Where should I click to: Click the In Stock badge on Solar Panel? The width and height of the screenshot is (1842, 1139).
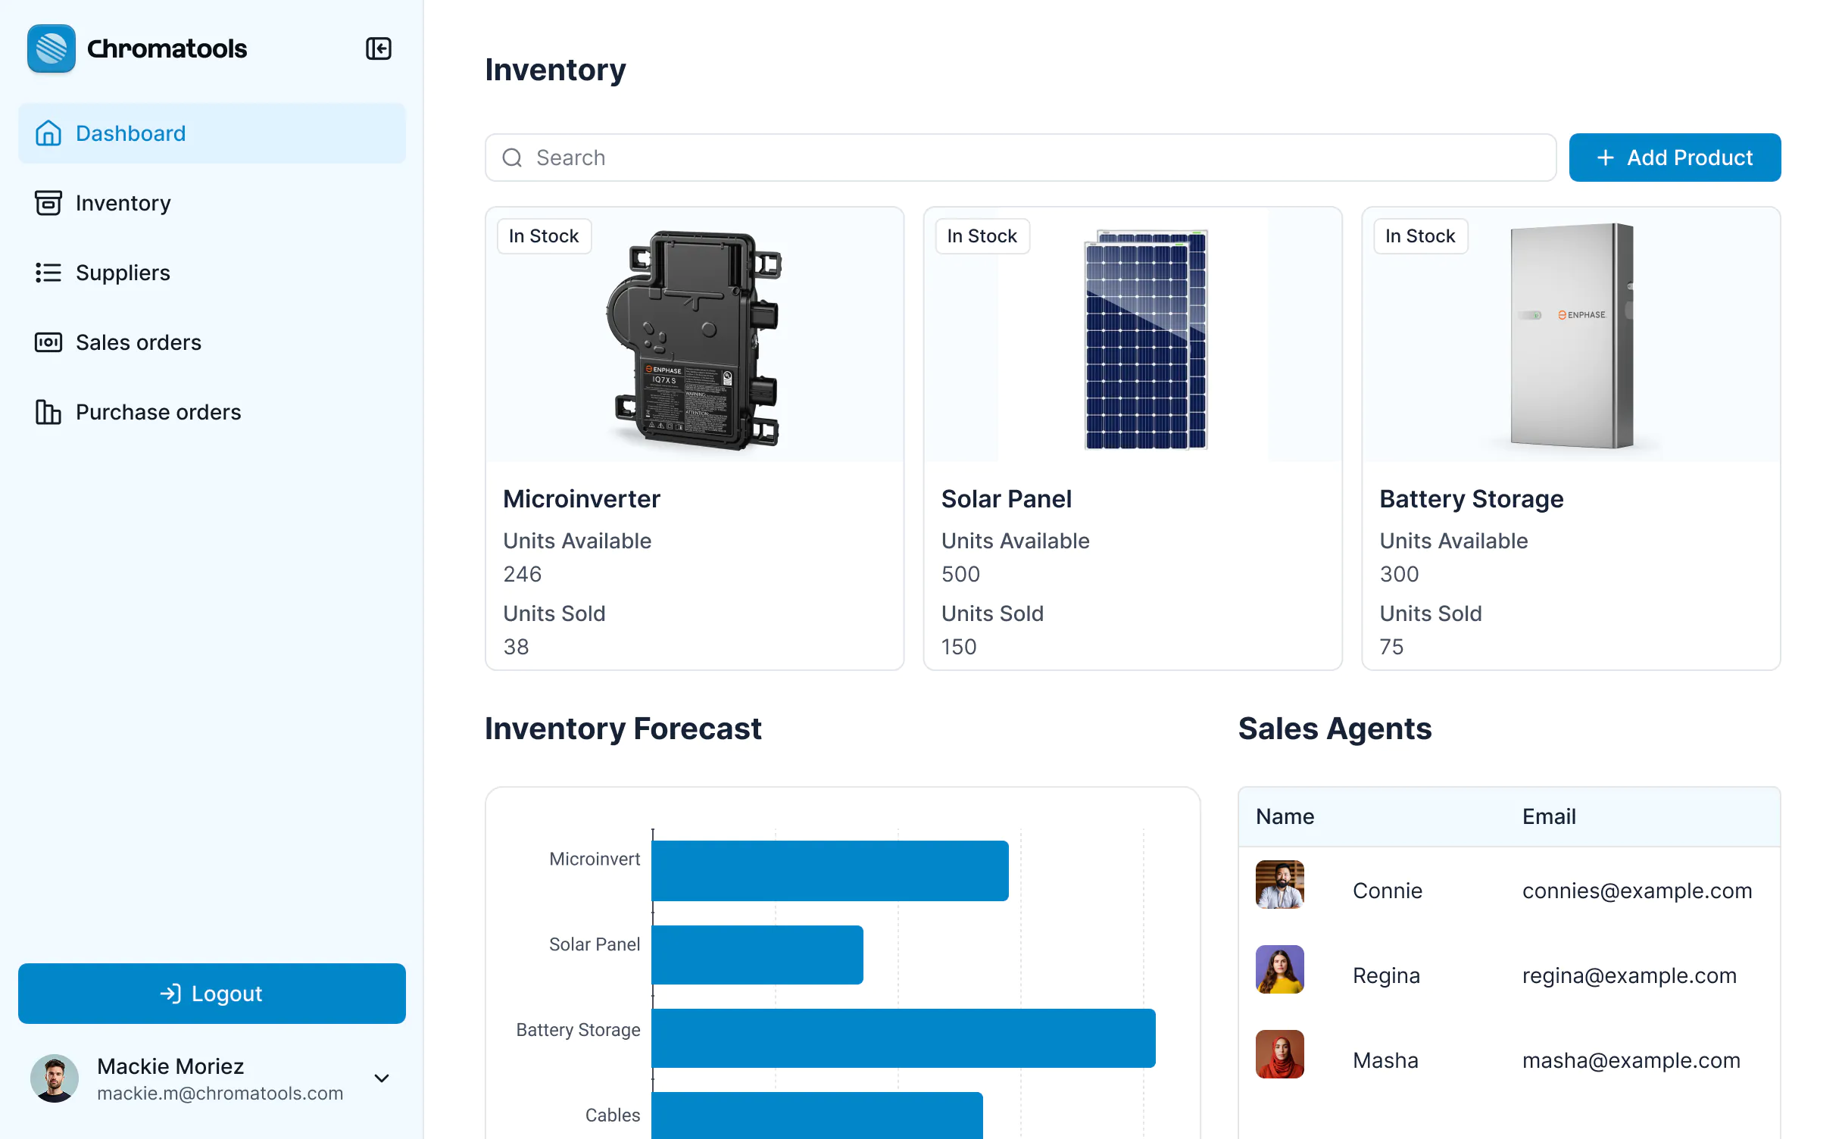[x=982, y=236]
